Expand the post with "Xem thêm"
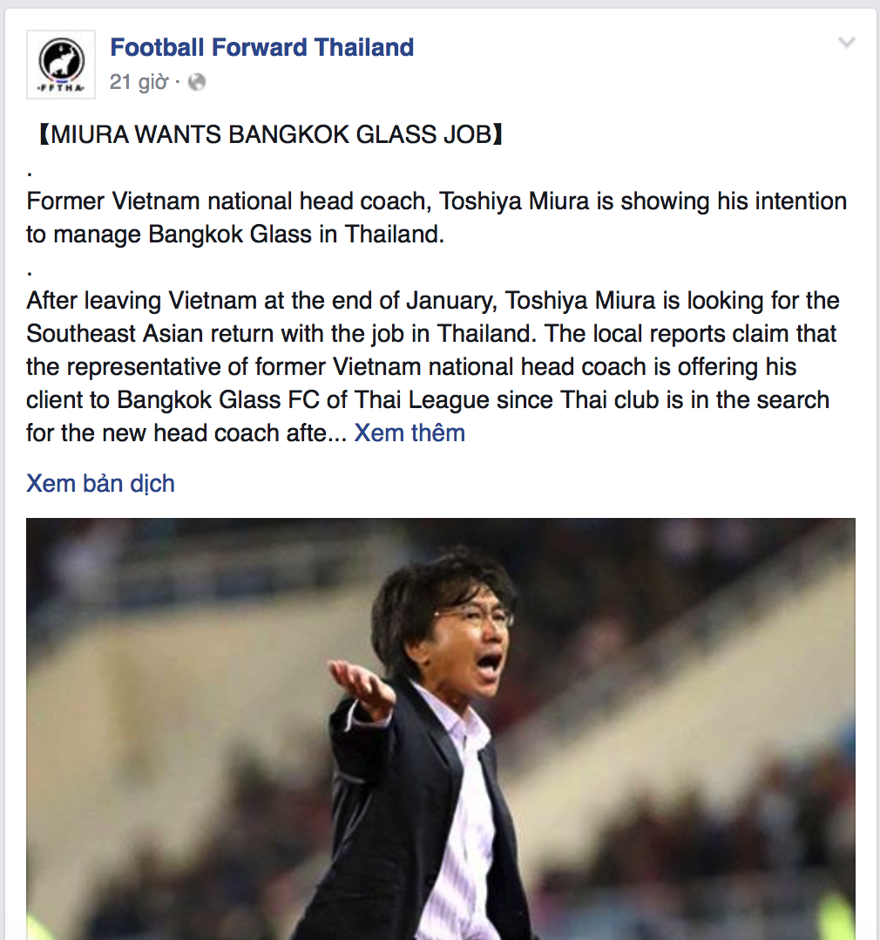 410,433
